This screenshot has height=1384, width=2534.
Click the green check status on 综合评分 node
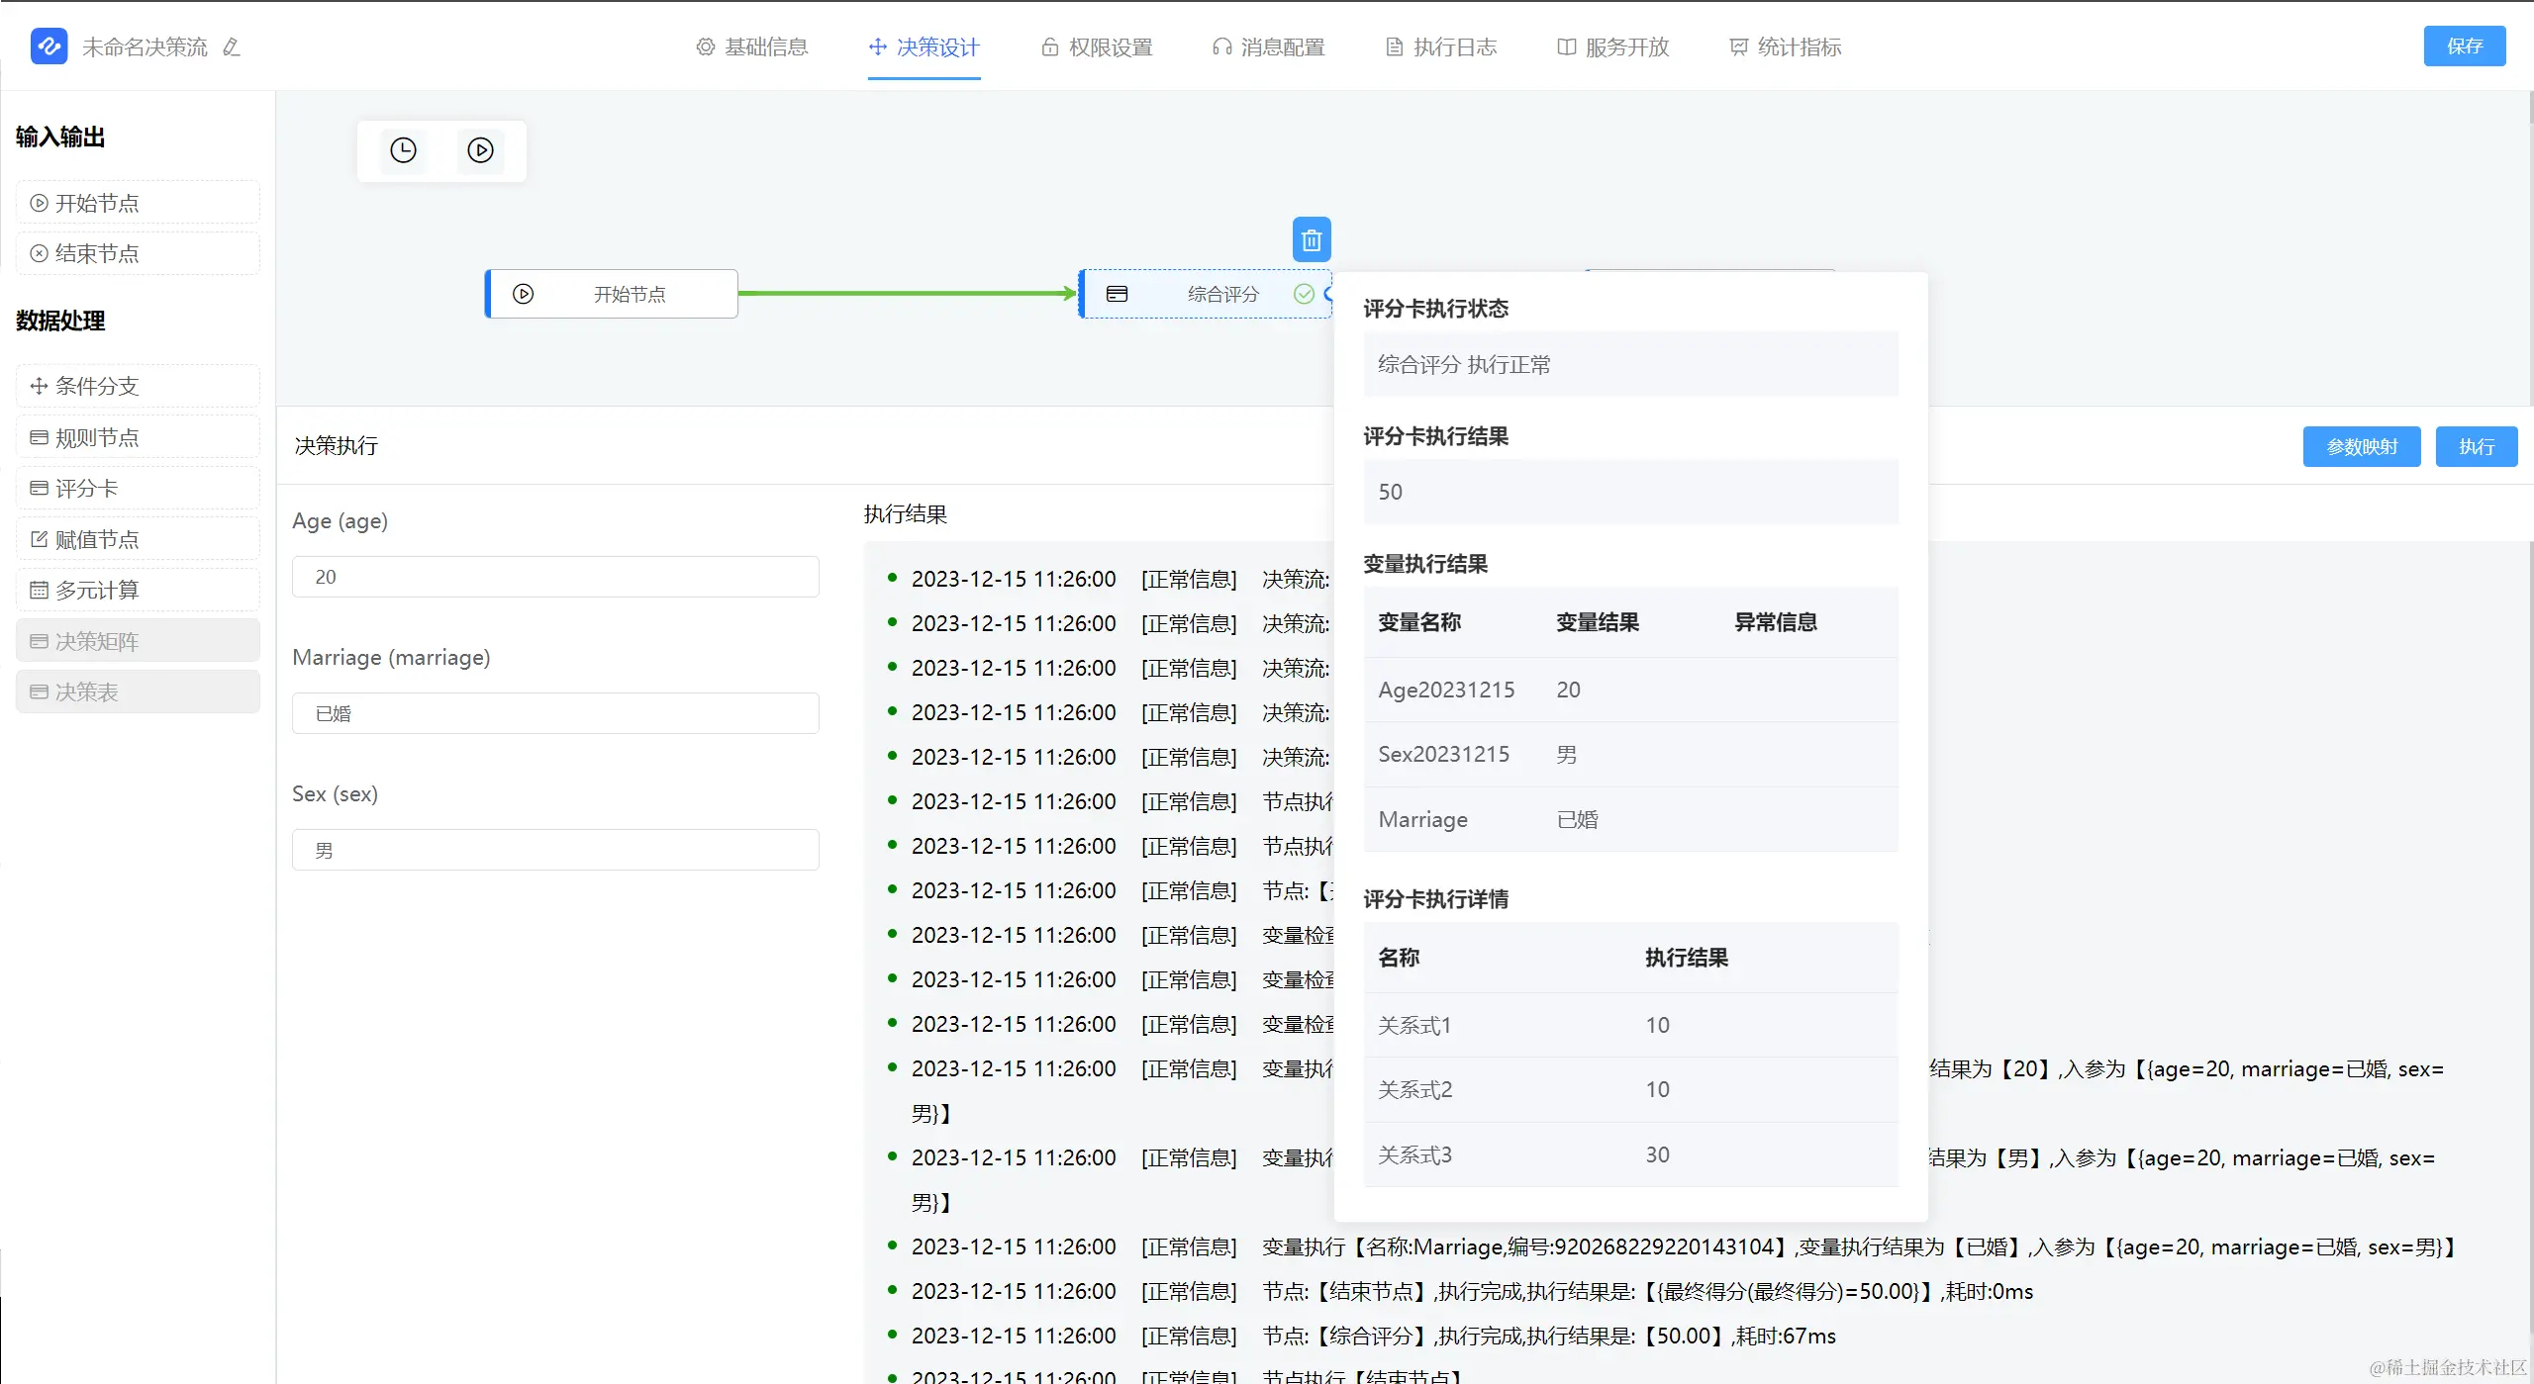(1304, 294)
